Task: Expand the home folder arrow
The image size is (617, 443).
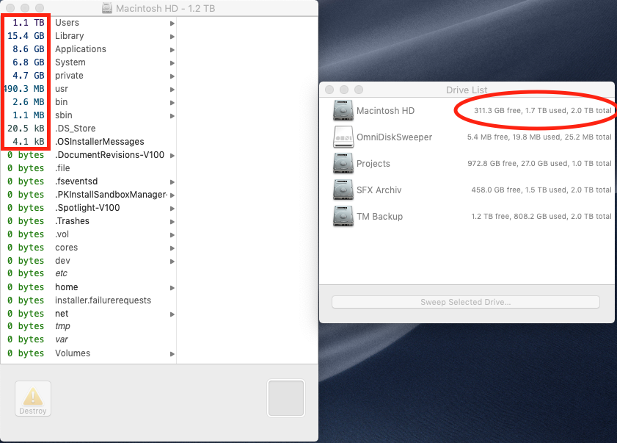Action: coord(172,288)
